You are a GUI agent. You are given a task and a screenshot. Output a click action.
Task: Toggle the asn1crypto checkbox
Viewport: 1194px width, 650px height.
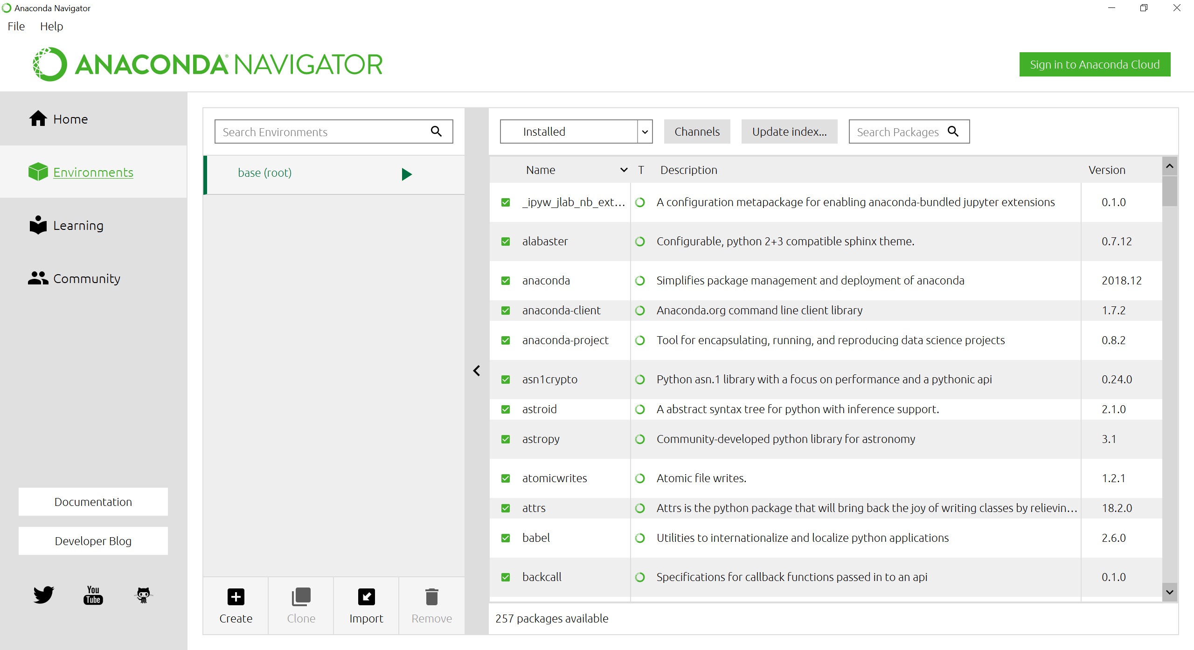[506, 380]
